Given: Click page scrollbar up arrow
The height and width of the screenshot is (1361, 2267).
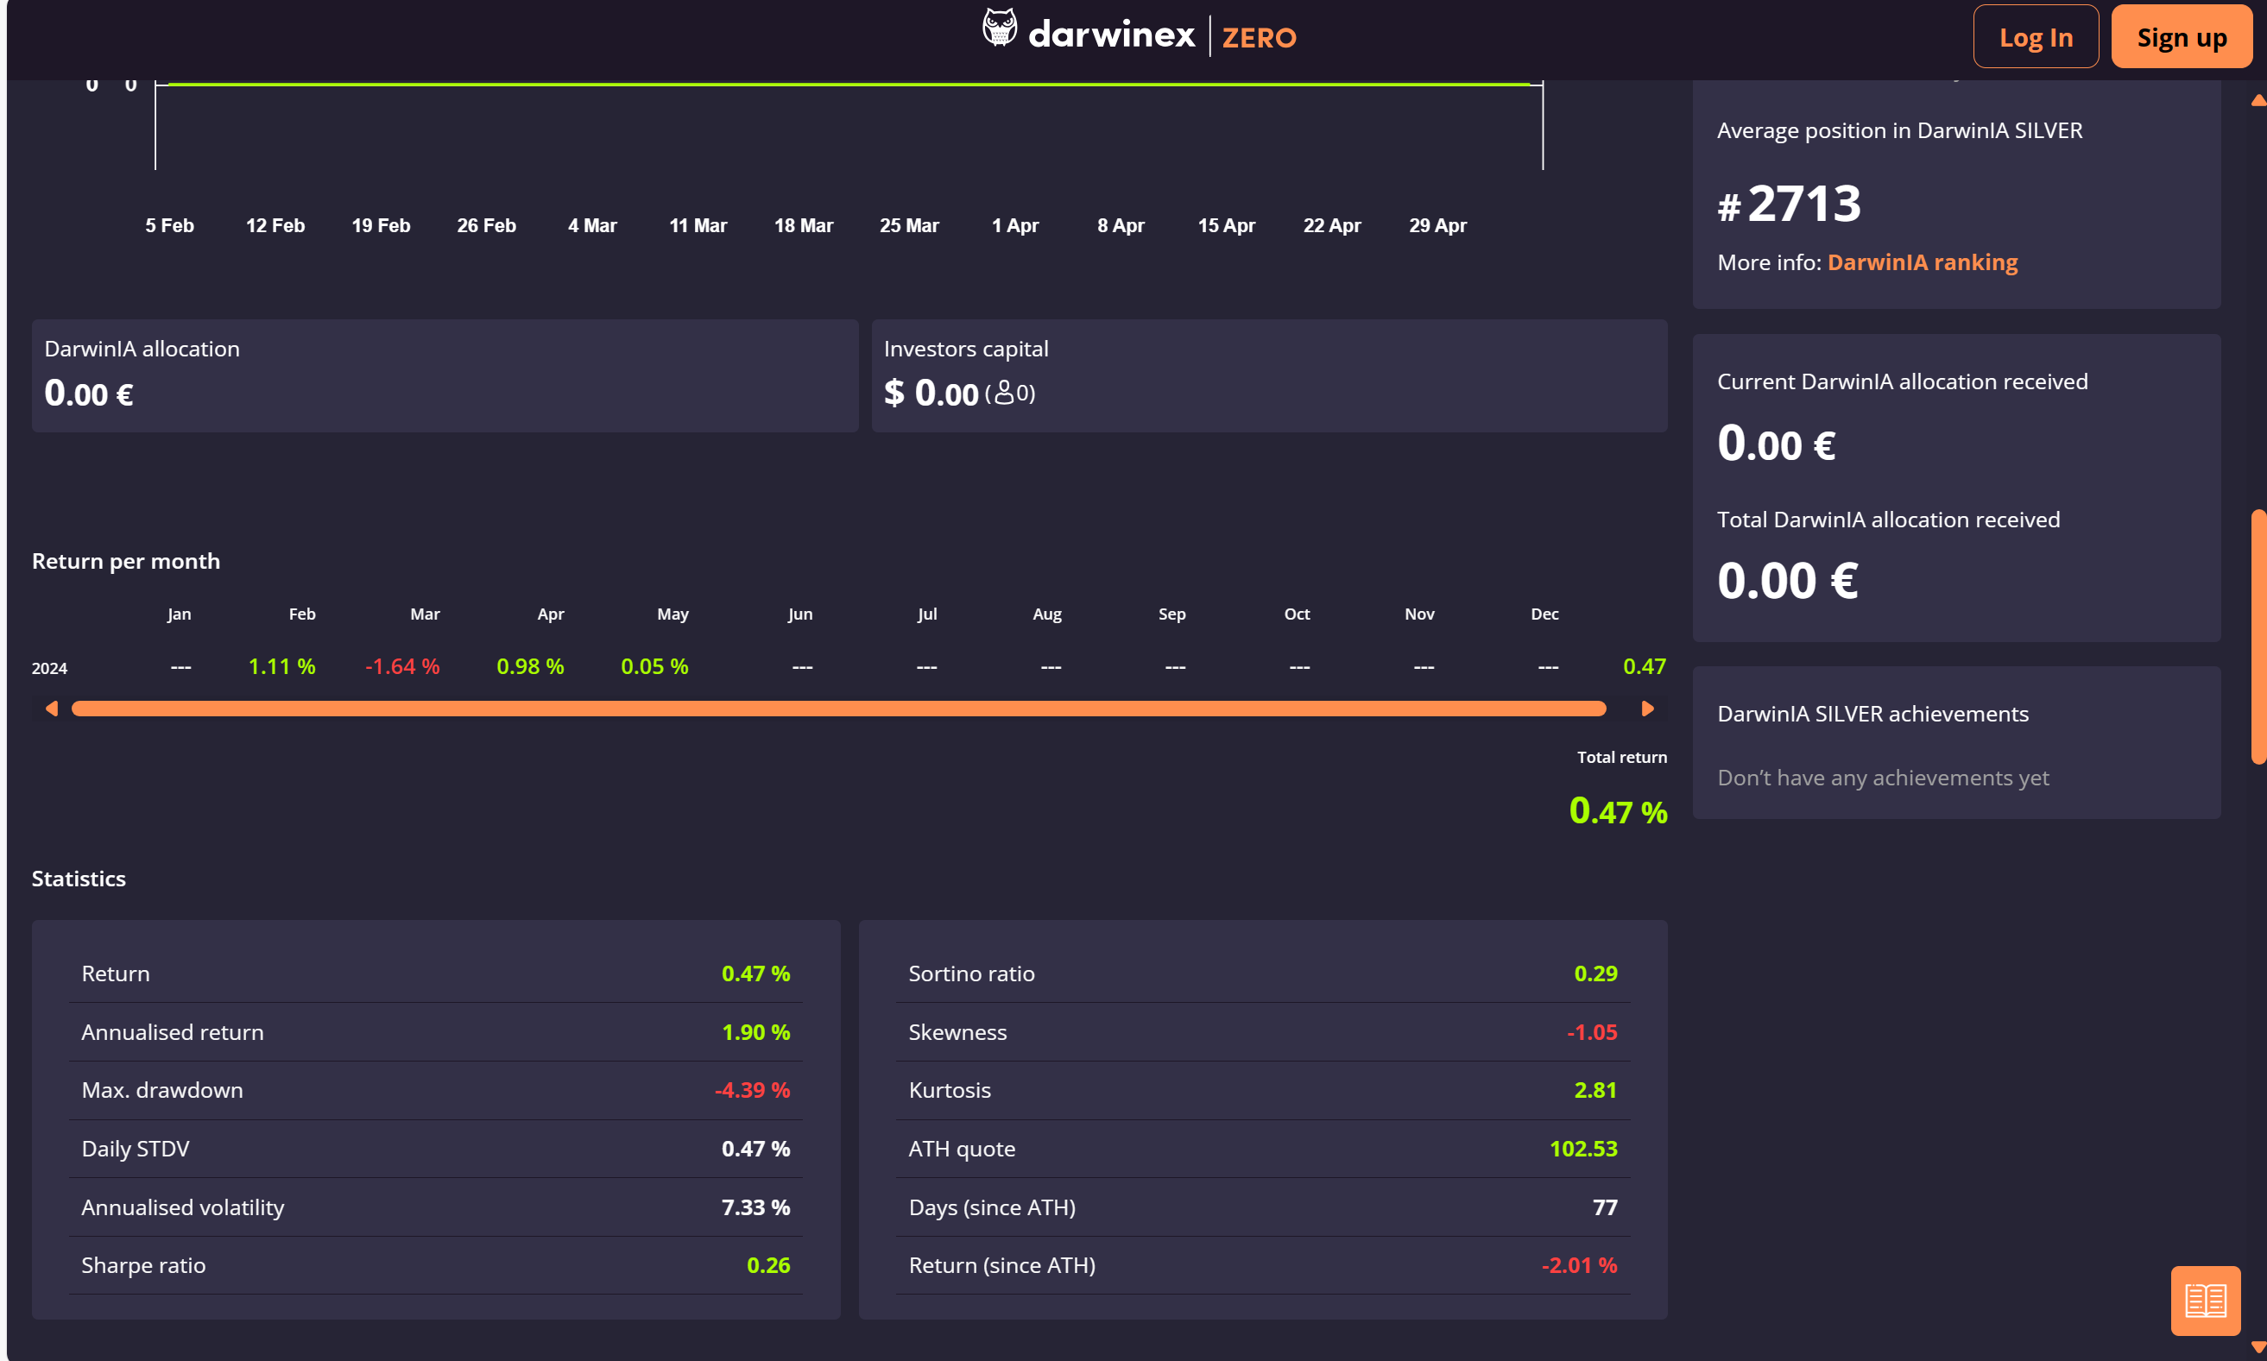Looking at the screenshot, I should (x=2258, y=100).
